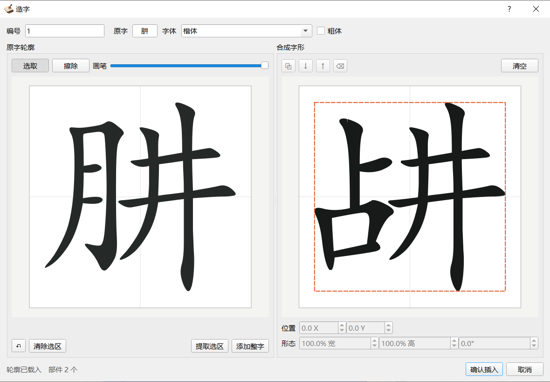Click the 宽 percentage field
The image size is (550, 382).
point(335,343)
